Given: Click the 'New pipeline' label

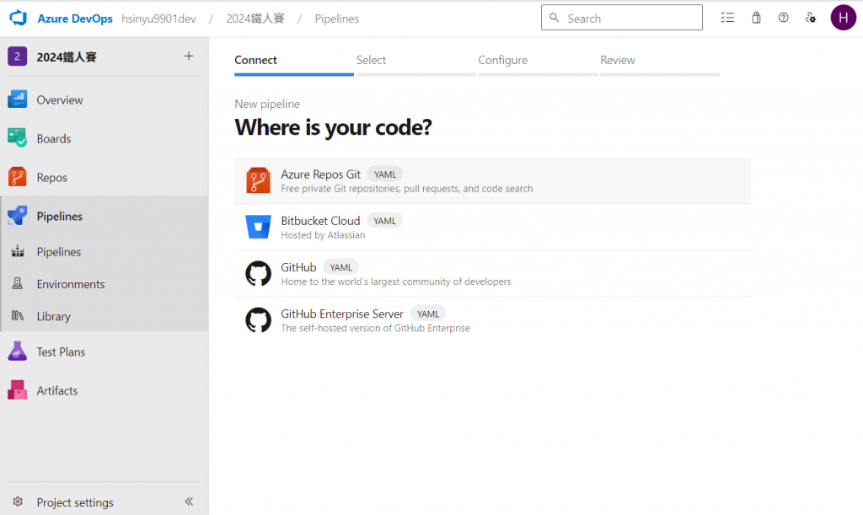Looking at the screenshot, I should click(x=267, y=104).
